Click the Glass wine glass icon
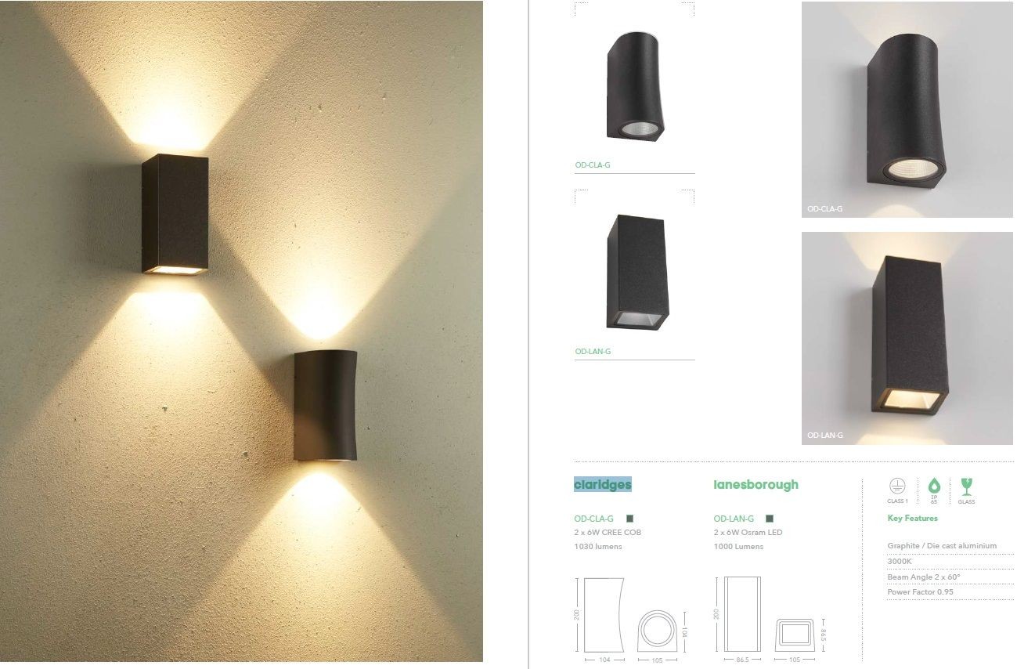The image size is (1017, 669). pyautogui.click(x=966, y=486)
